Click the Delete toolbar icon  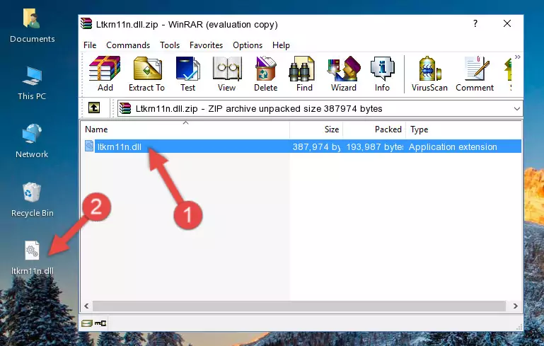(x=266, y=74)
